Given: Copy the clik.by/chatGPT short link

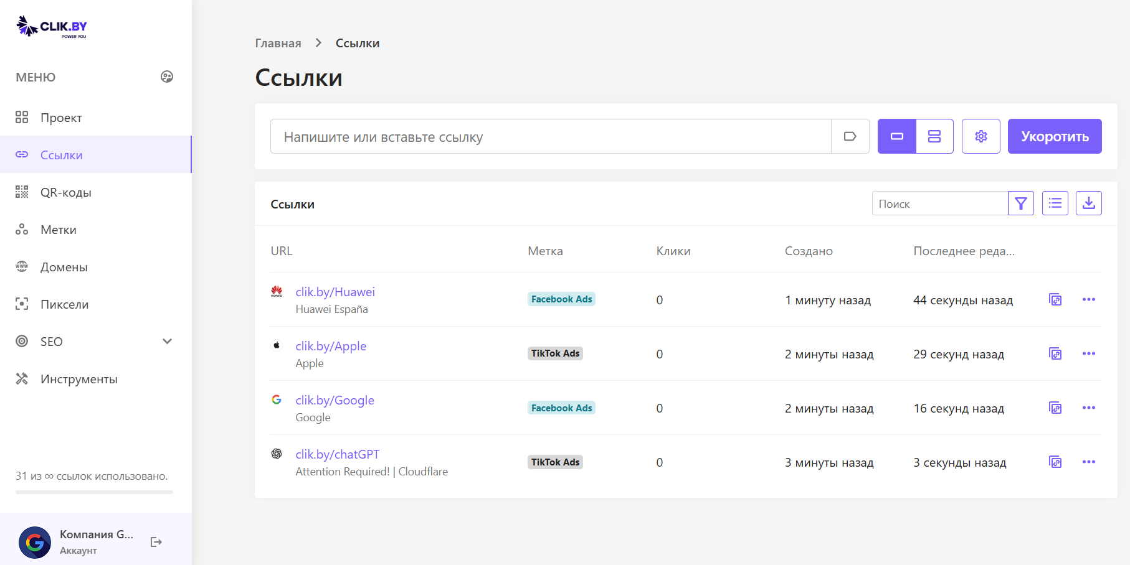Looking at the screenshot, I should (1055, 462).
